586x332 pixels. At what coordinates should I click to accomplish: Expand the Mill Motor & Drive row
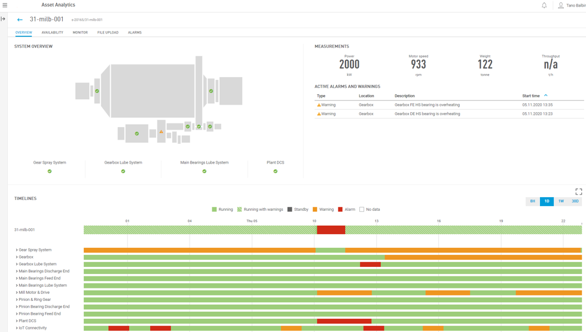click(17, 293)
